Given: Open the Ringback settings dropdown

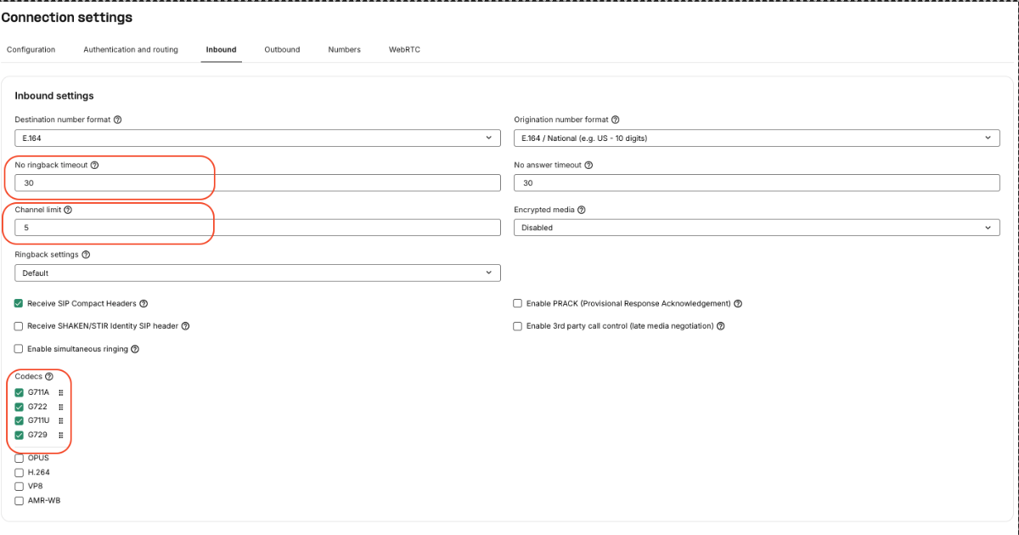Looking at the screenshot, I should coord(257,273).
